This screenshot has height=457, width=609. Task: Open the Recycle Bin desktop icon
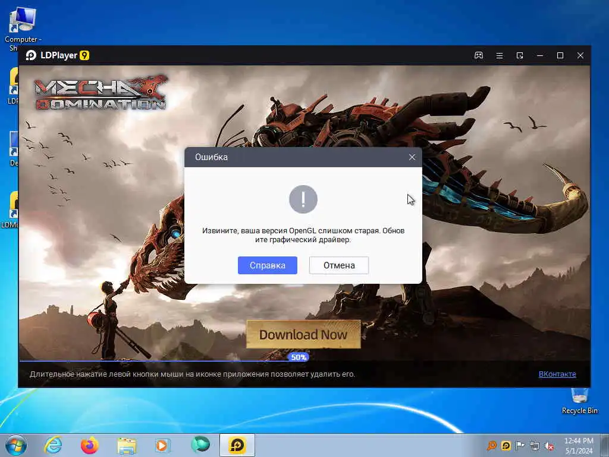click(x=579, y=401)
